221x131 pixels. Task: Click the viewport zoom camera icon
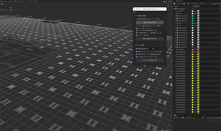166,1
